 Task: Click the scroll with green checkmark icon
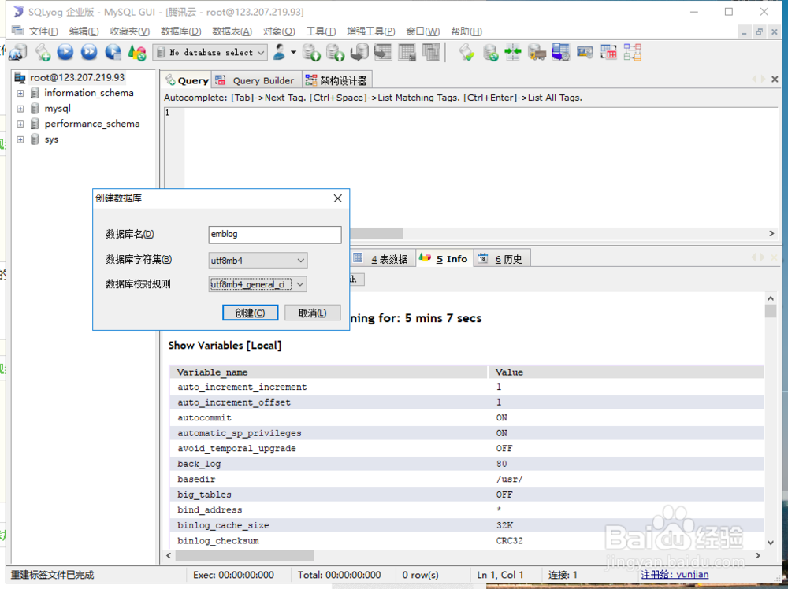tap(466, 52)
